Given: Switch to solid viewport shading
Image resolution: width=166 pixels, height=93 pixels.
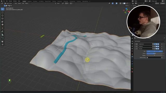Looking at the screenshot, I should coord(124,3).
